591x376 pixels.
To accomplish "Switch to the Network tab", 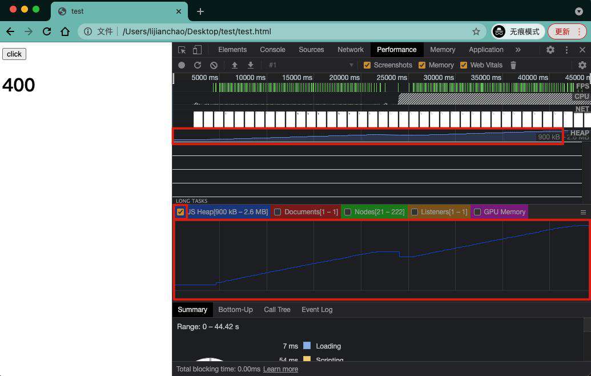I will (351, 50).
